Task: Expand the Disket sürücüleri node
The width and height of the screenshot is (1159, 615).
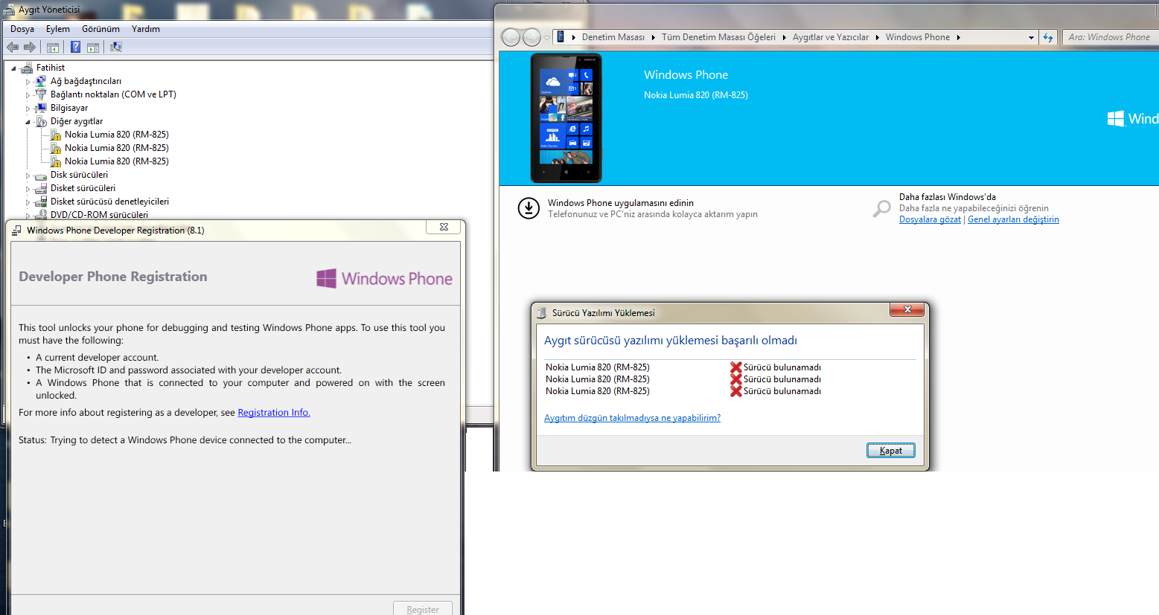Action: pos(28,189)
